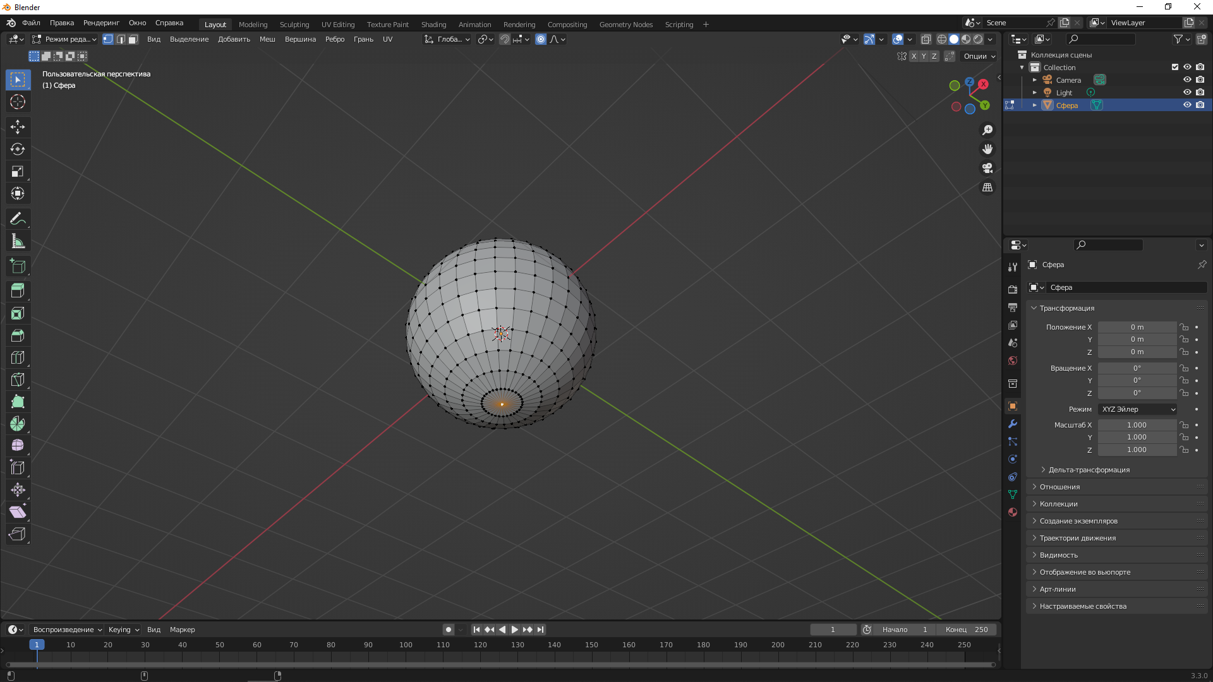This screenshot has width=1213, height=682.
Task: Select the Loop Cut tool
Action: pos(18,357)
